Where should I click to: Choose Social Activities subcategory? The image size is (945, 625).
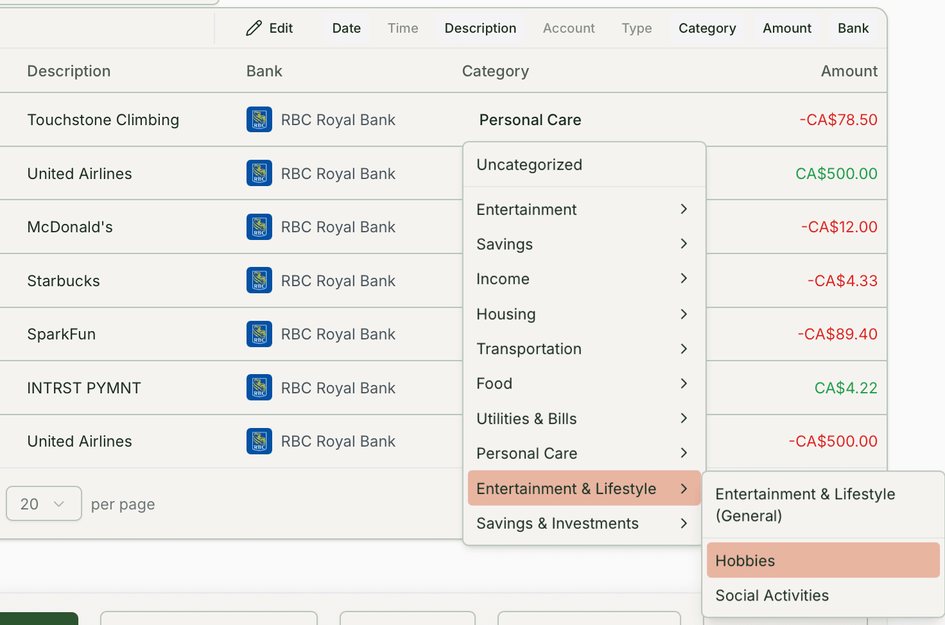823,595
